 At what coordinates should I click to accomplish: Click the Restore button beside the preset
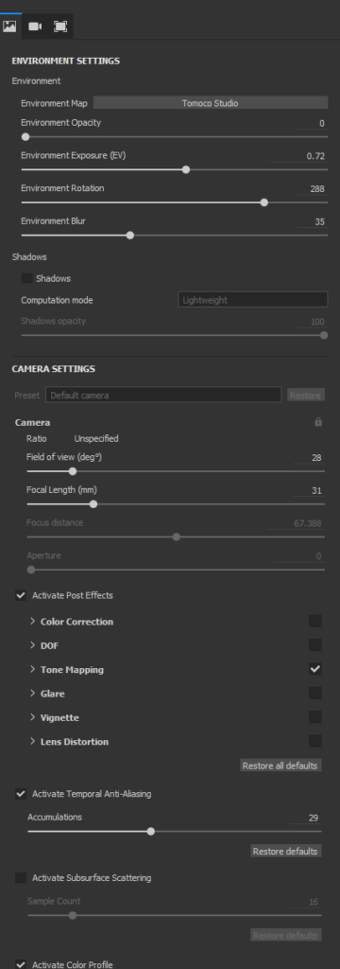pos(305,395)
